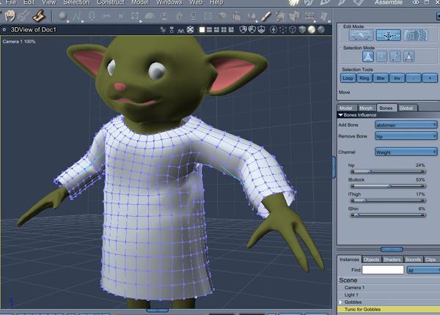Enable the first Edit Mode button
The height and width of the screenshot is (315, 440).
(x=362, y=35)
